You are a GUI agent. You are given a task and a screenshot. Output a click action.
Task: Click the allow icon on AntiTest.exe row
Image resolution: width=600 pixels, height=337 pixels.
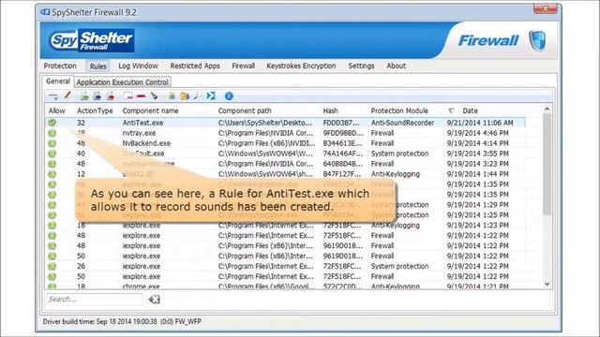click(52, 123)
